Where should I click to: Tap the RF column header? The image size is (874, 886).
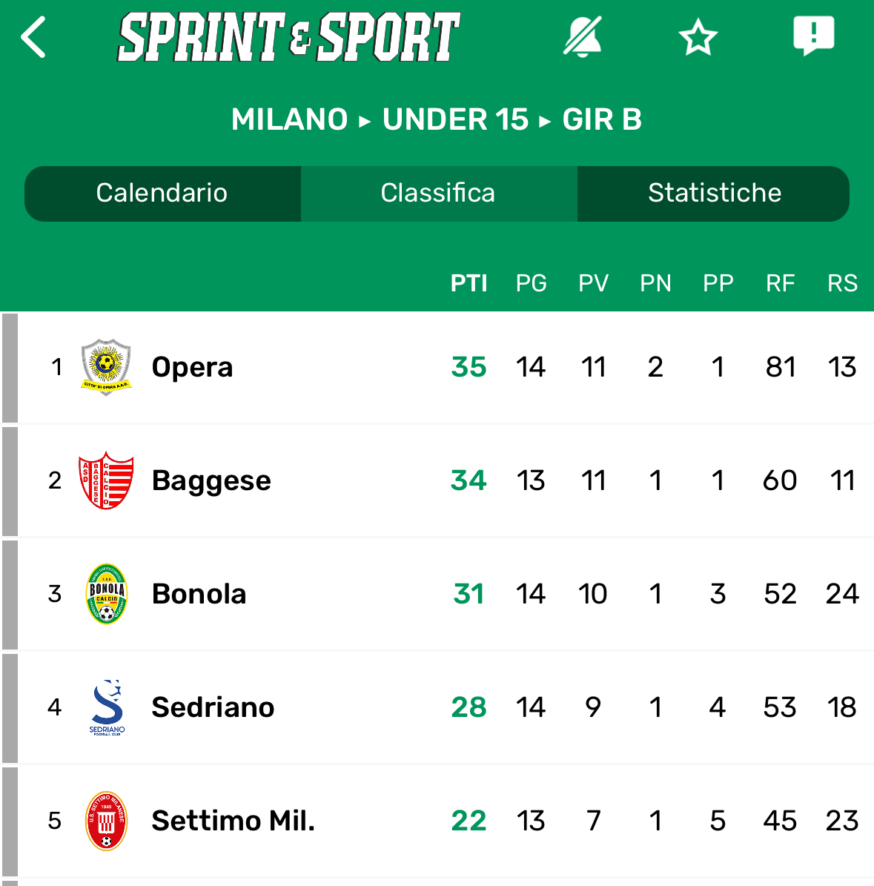coord(780,283)
